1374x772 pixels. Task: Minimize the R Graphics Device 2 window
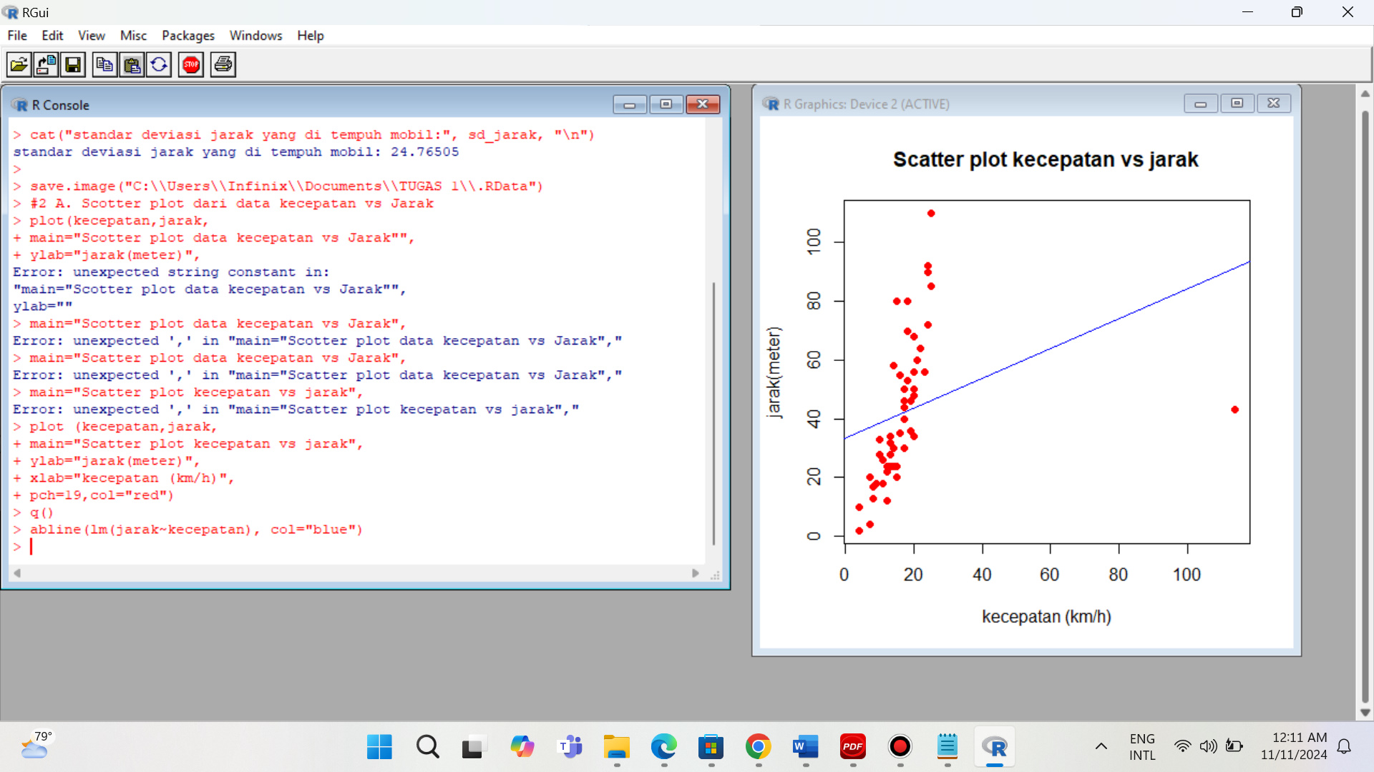point(1201,104)
